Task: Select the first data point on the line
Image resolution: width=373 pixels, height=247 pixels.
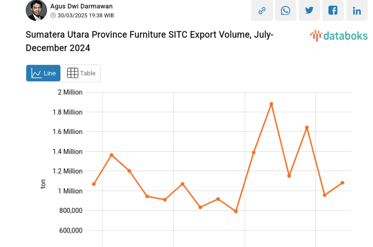Action: tap(94, 184)
